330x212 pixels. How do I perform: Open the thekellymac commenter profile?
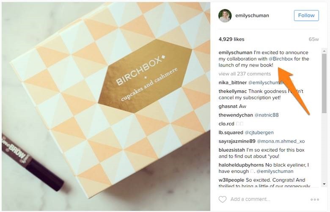point(233,91)
